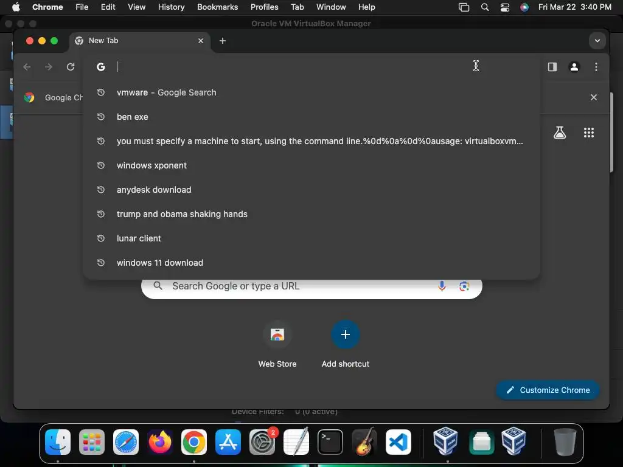Open the Chrome side panel icon
623x467 pixels.
point(552,67)
